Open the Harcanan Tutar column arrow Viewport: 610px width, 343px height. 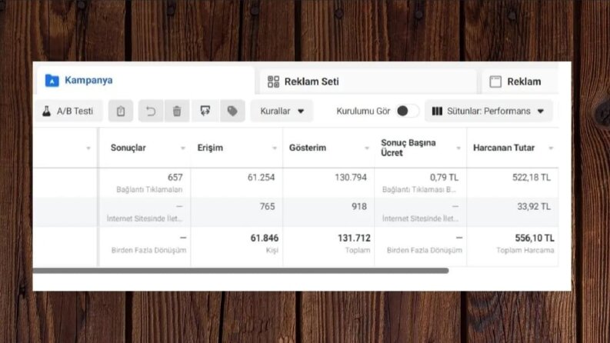[x=551, y=148]
